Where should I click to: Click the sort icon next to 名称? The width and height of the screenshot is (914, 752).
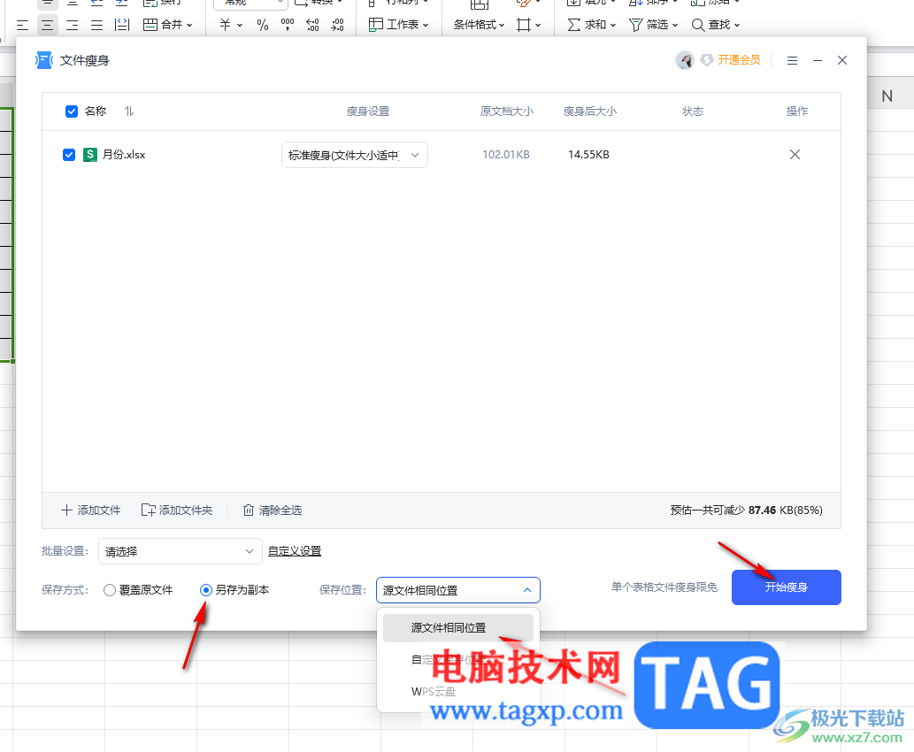129,111
